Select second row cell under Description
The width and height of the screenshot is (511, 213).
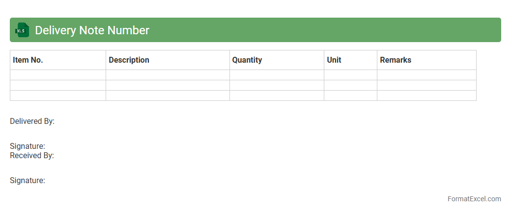(168, 85)
